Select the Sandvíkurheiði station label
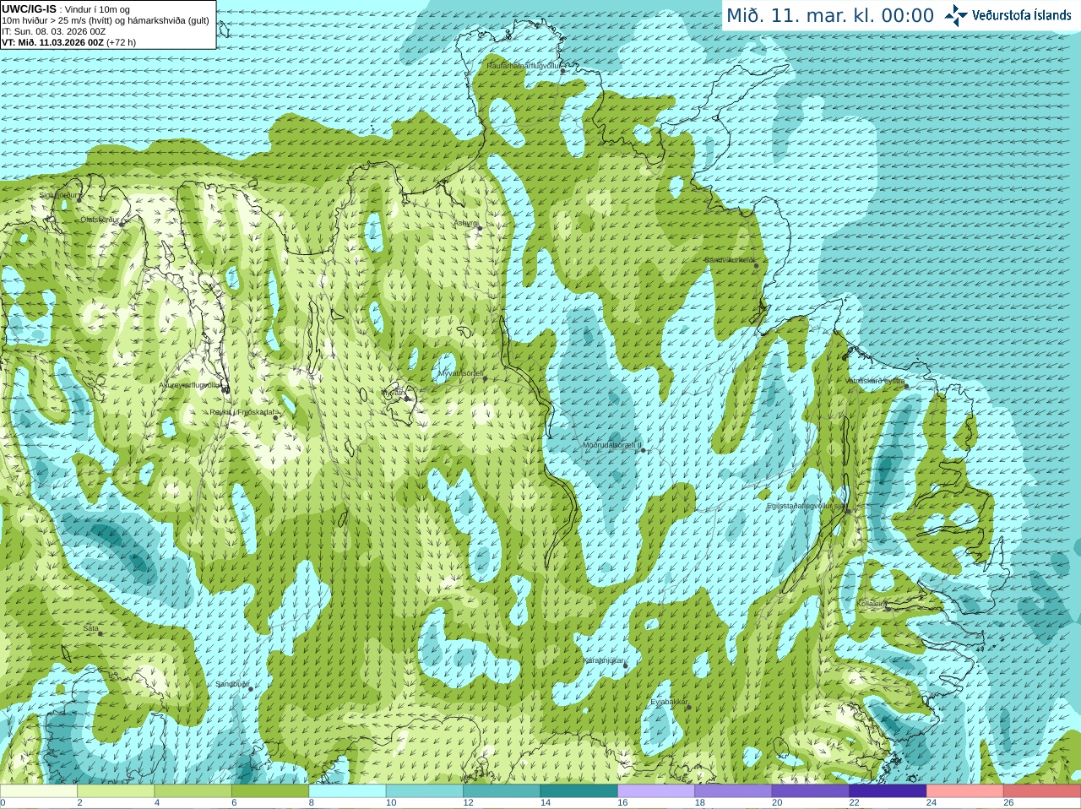The height and width of the screenshot is (809, 1081). 731,260
